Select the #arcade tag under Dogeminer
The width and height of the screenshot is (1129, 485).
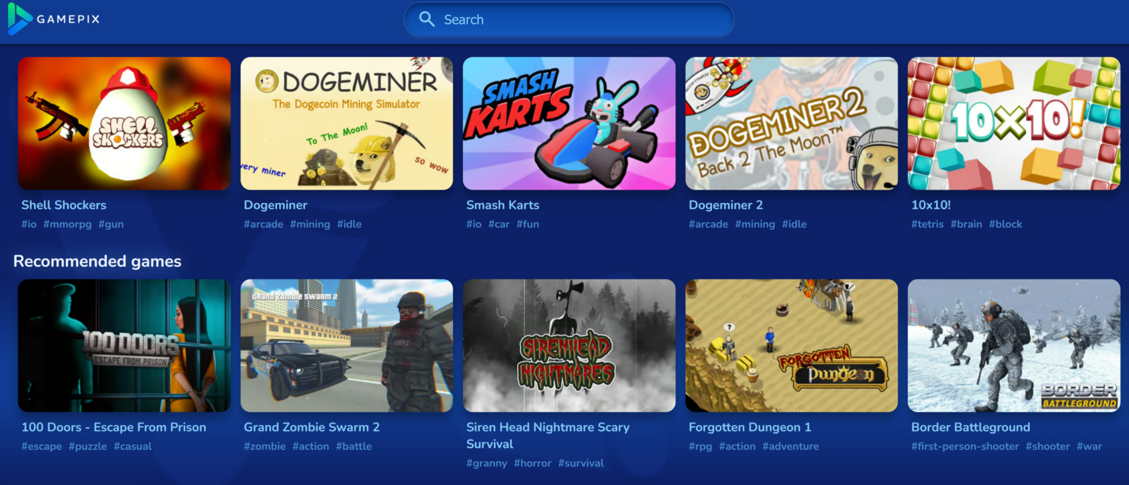(x=264, y=224)
